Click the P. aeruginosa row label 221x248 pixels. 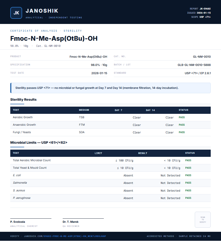pos(22,198)
